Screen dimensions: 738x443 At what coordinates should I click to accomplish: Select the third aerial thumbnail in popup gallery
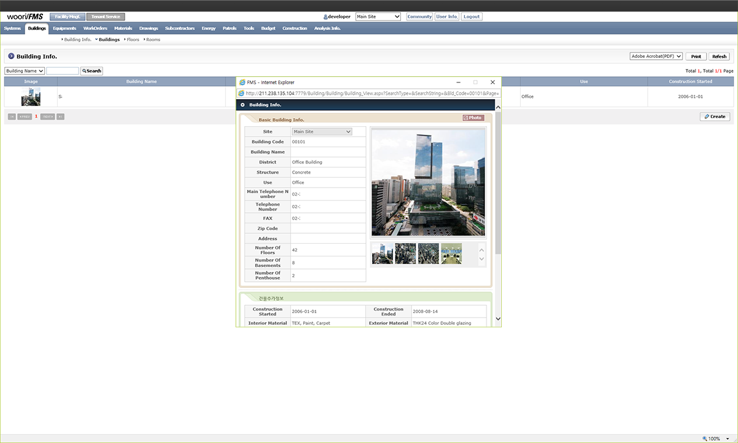[x=428, y=253]
